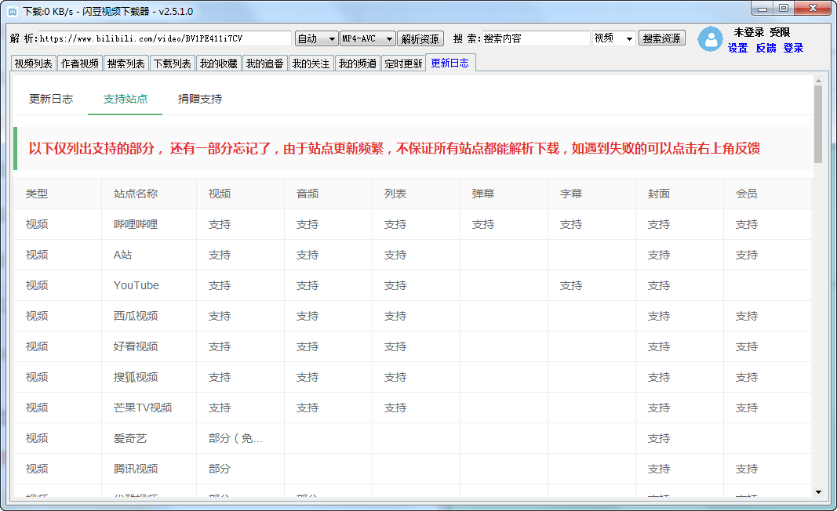This screenshot has width=837, height=511.
Task: Click the 登录 link
Action: (x=793, y=48)
